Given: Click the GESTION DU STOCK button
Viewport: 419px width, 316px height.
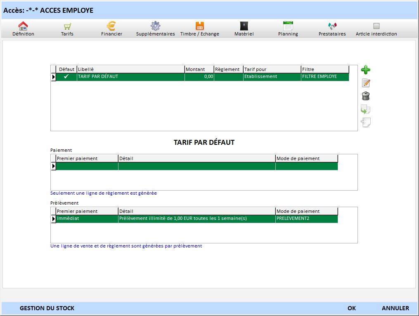Looking at the screenshot, I should (x=47, y=308).
